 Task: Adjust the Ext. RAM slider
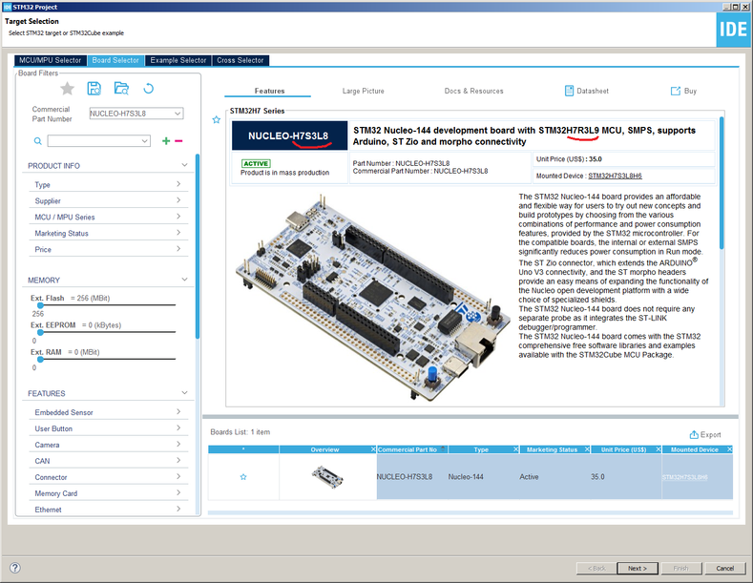pyautogui.click(x=40, y=359)
